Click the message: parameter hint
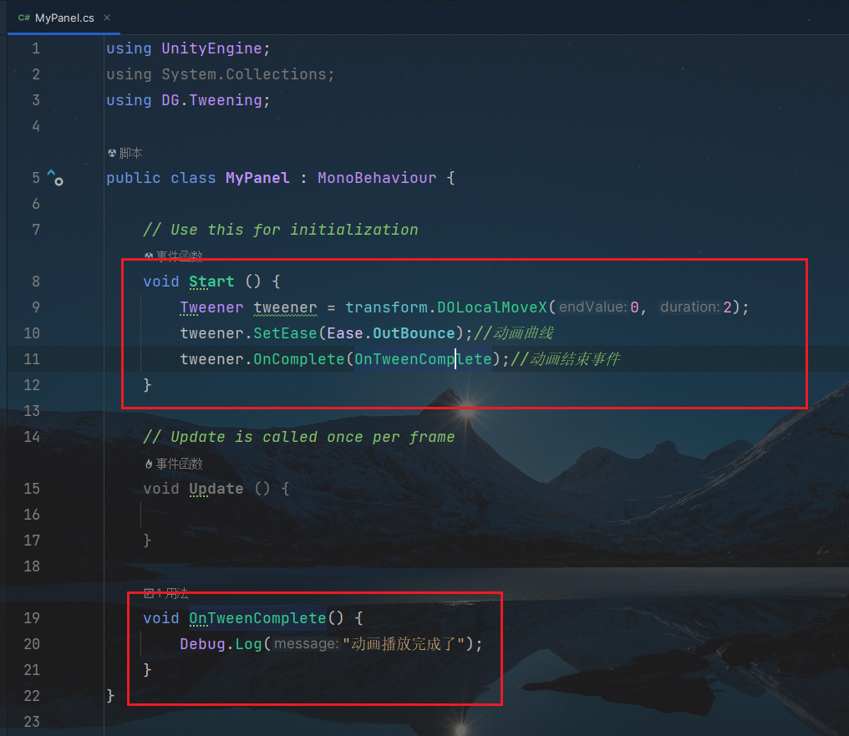The height and width of the screenshot is (736, 849). (307, 644)
